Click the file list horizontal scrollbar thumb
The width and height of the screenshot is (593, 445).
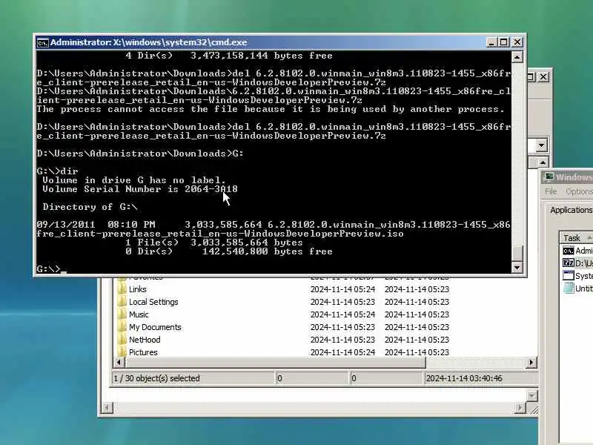(x=275, y=362)
